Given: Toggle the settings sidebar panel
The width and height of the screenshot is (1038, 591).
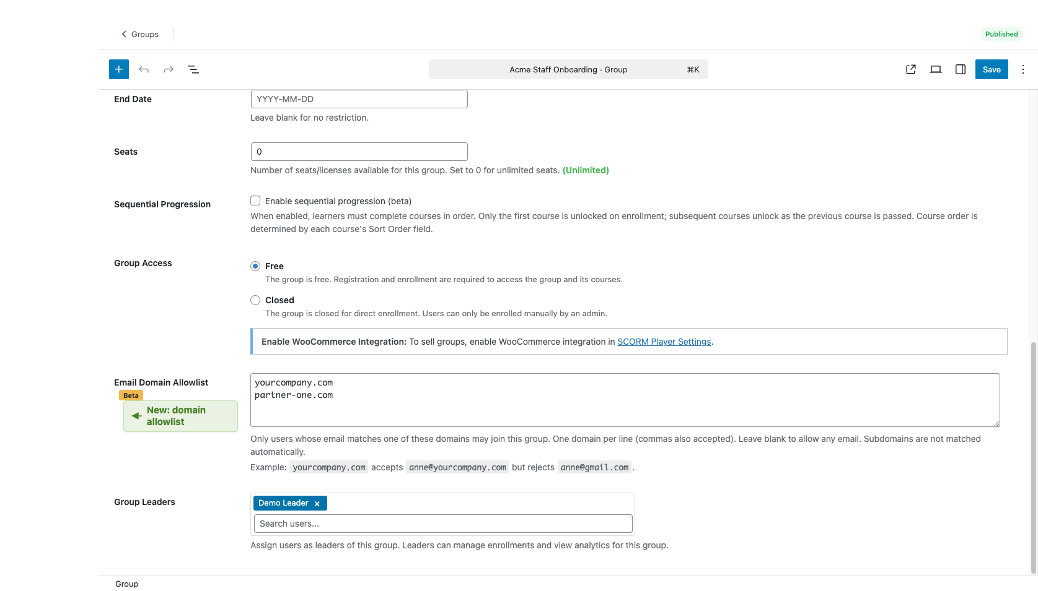Looking at the screenshot, I should [960, 69].
